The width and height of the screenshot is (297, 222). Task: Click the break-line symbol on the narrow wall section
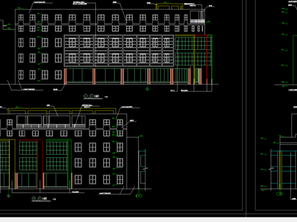(145, 169)
